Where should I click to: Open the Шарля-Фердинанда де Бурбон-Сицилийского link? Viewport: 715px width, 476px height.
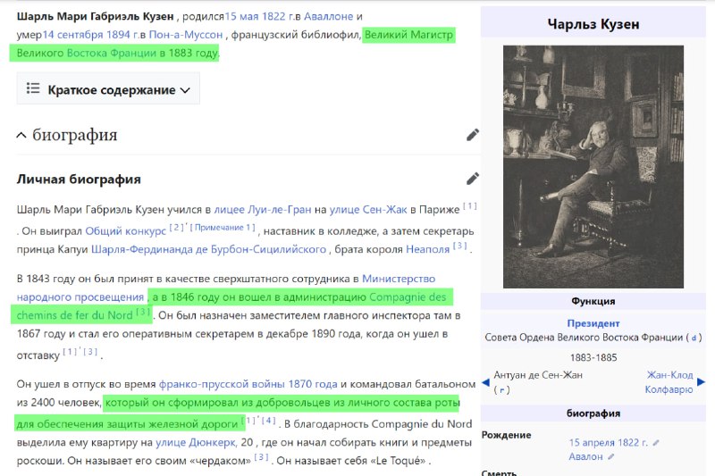209,249
